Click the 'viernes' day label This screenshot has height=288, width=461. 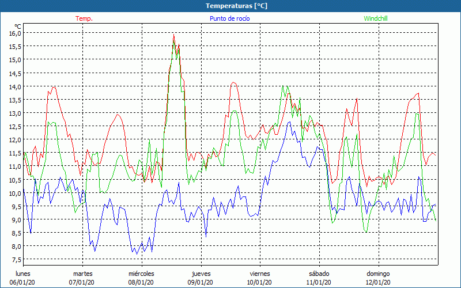point(260,274)
